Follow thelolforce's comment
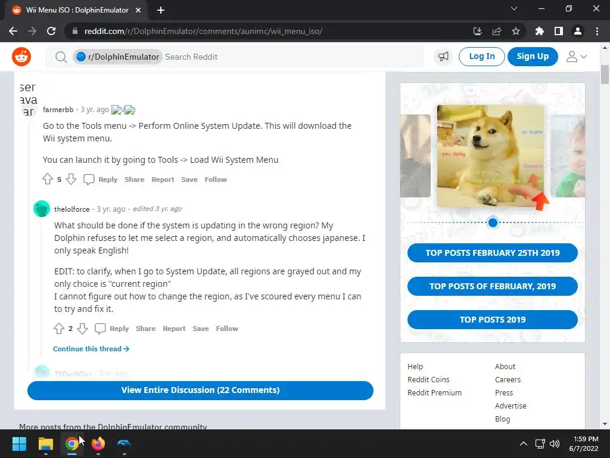610x458 pixels. pos(227,329)
